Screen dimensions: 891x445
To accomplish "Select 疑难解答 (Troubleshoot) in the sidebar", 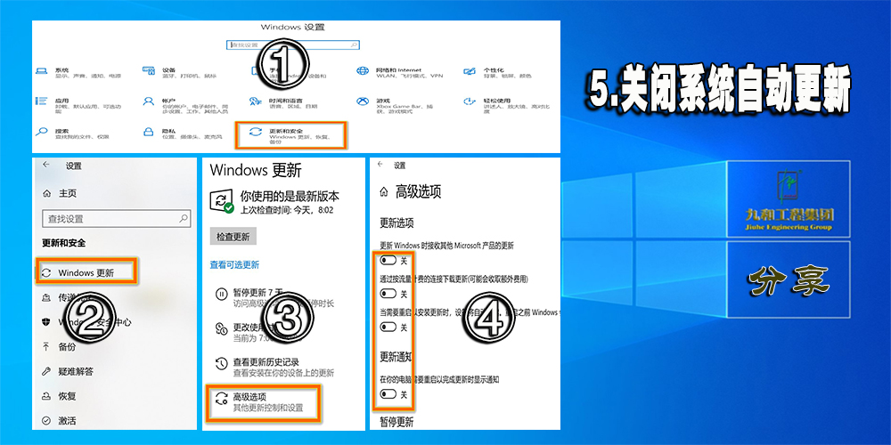I will tap(69, 372).
